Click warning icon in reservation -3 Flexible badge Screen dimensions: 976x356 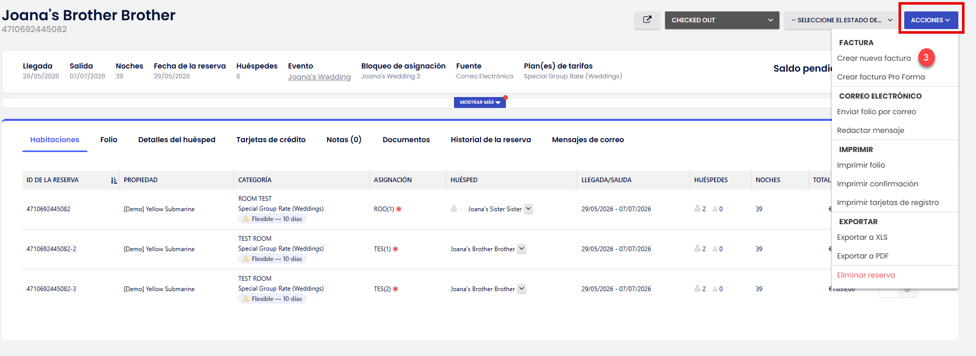click(x=246, y=299)
